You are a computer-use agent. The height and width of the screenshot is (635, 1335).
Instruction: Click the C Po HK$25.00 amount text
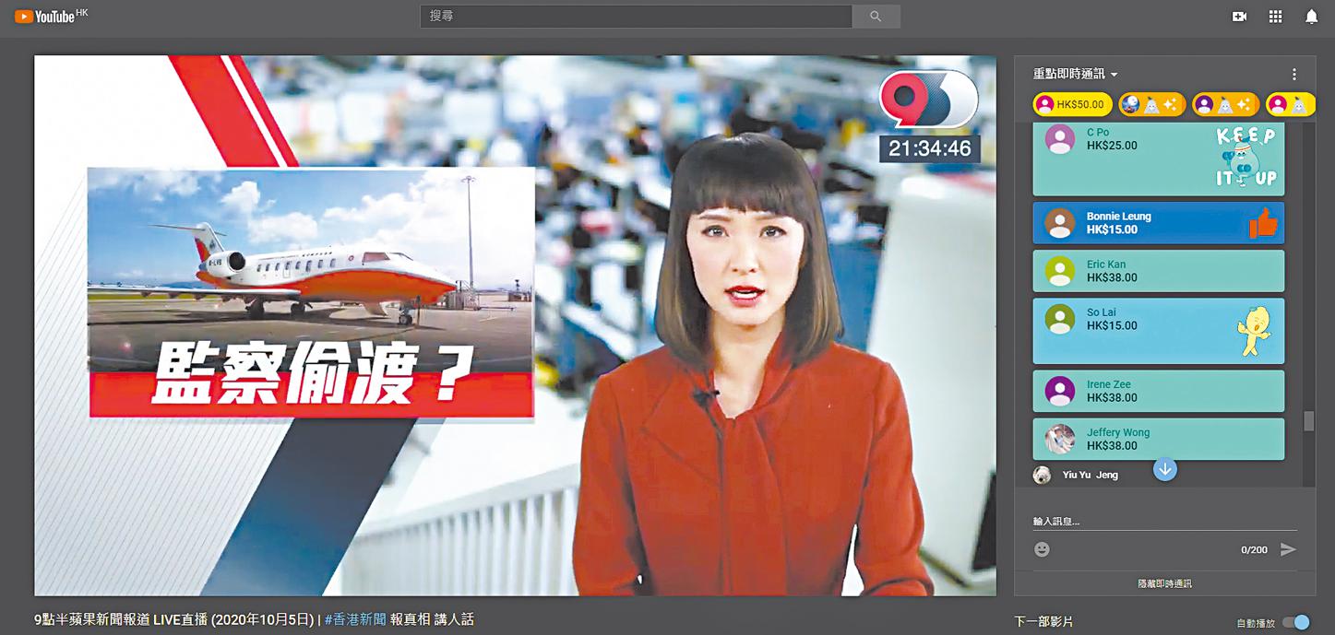pyautogui.click(x=1112, y=146)
